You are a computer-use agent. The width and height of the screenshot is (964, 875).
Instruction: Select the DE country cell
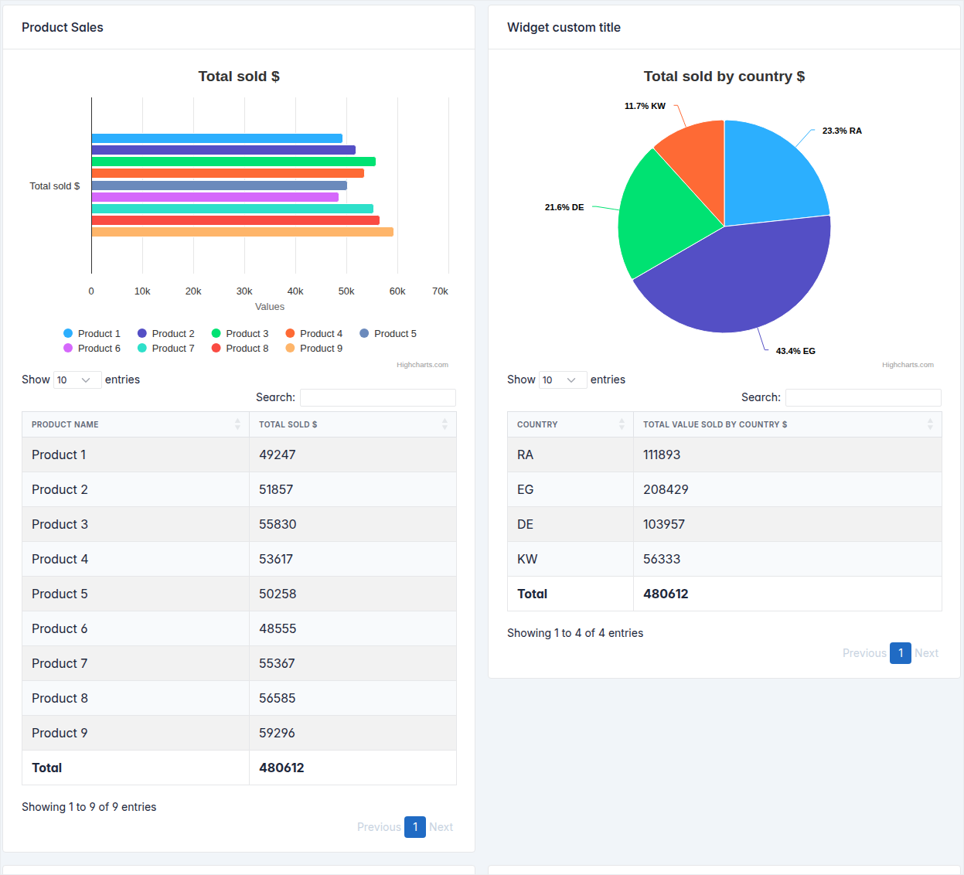coord(571,524)
